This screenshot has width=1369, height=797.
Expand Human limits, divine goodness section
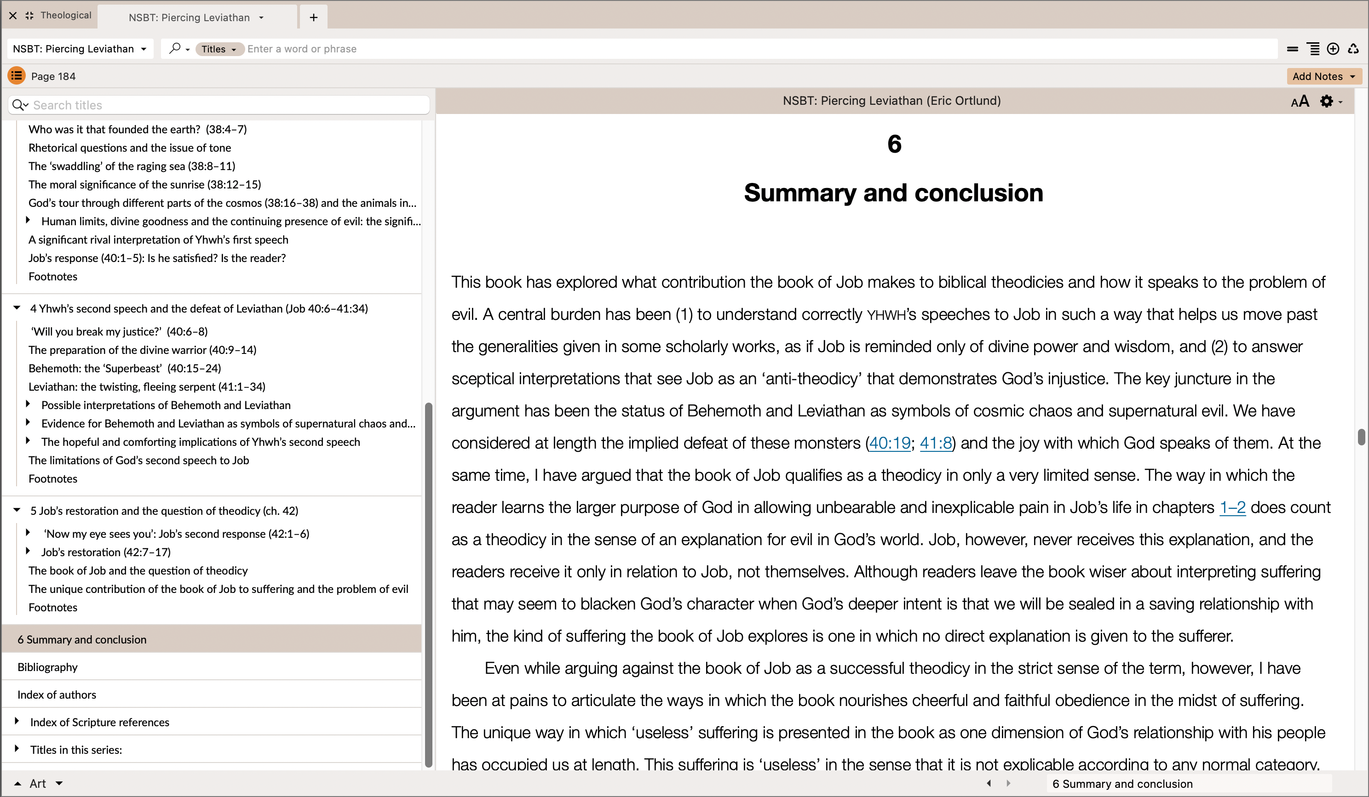click(28, 220)
